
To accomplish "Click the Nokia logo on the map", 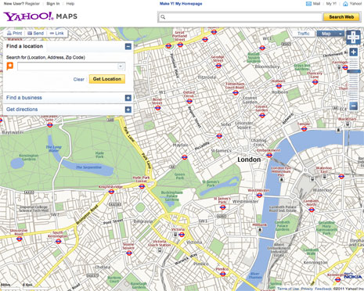I will (x=352, y=277).
